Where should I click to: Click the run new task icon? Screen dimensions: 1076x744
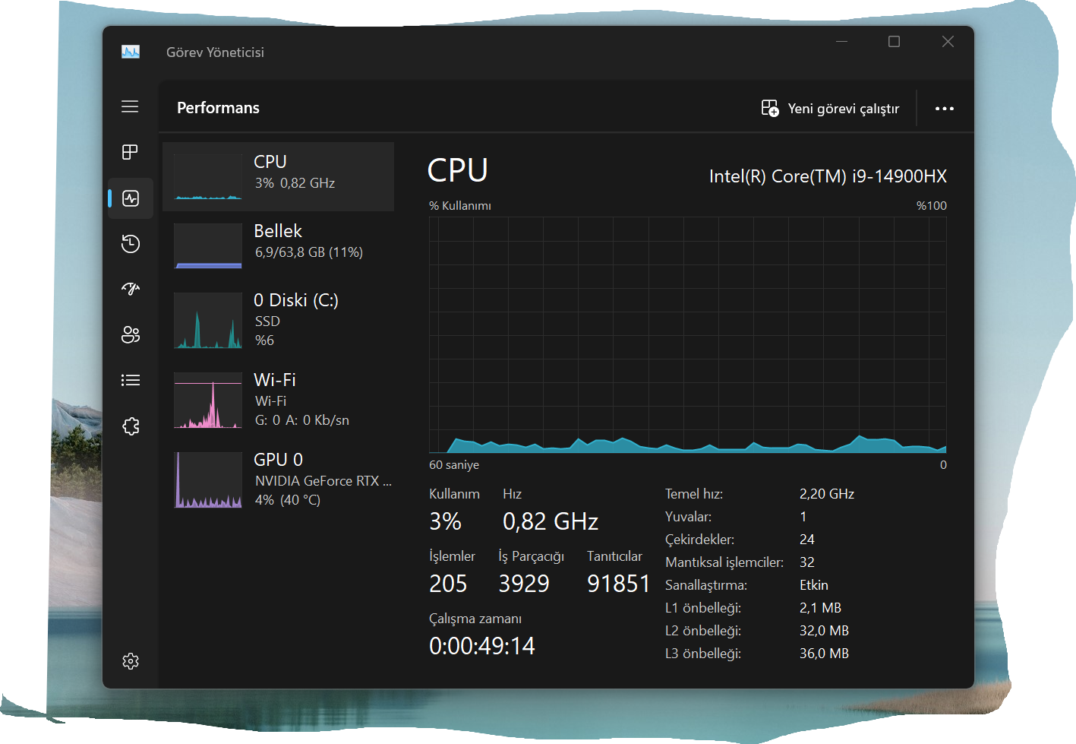(770, 108)
